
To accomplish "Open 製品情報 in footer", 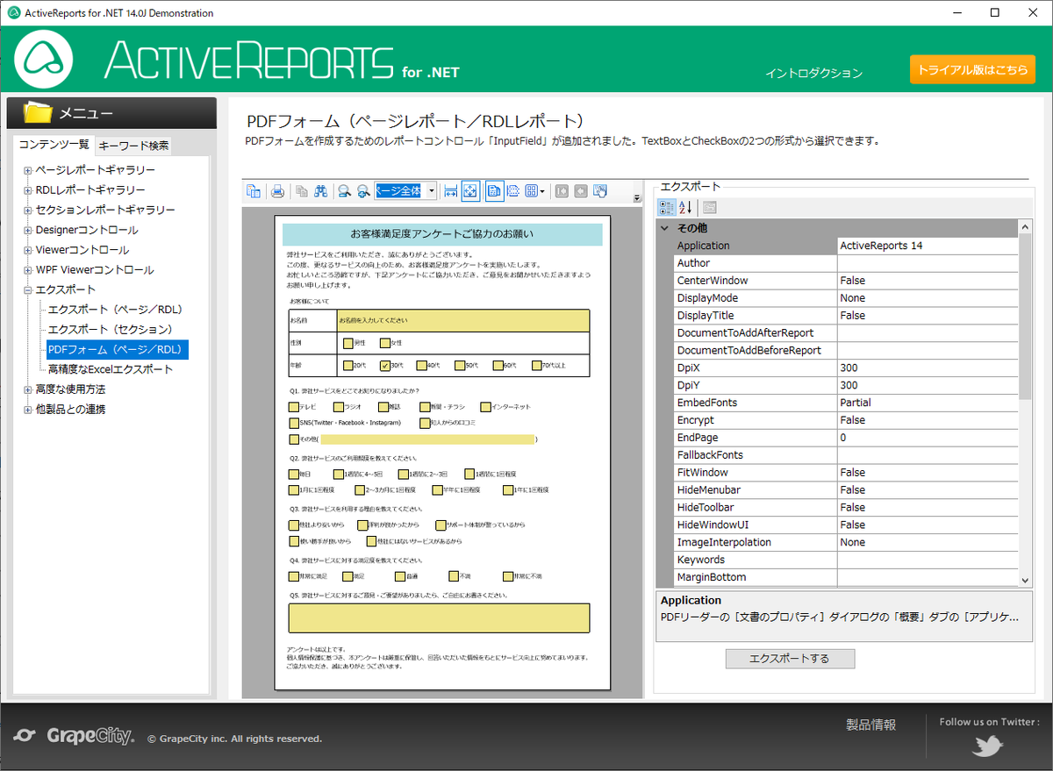I will (x=870, y=725).
